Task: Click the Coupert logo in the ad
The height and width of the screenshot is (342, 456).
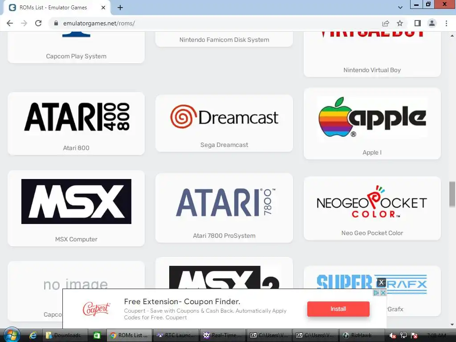Action: [x=96, y=309]
